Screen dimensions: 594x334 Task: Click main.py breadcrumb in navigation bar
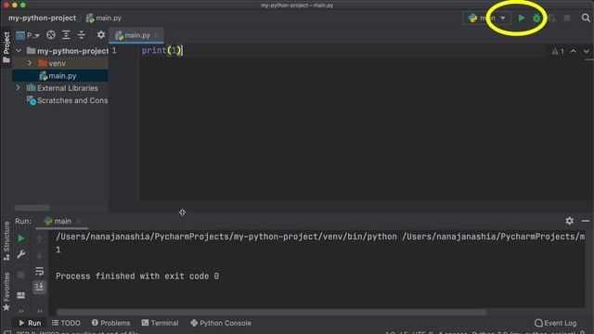(103, 18)
